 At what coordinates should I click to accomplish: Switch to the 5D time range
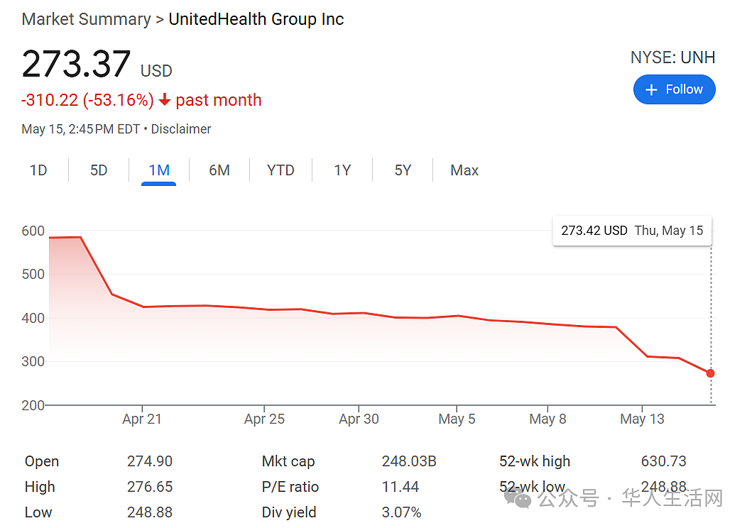click(99, 170)
